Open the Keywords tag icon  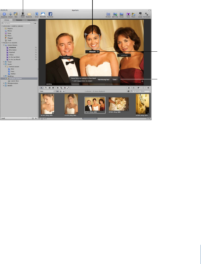pyautogui.click(x=29, y=15)
